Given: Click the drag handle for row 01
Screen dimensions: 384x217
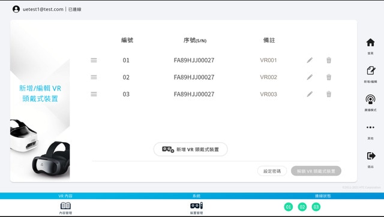Looking at the screenshot, I should pyautogui.click(x=94, y=60).
